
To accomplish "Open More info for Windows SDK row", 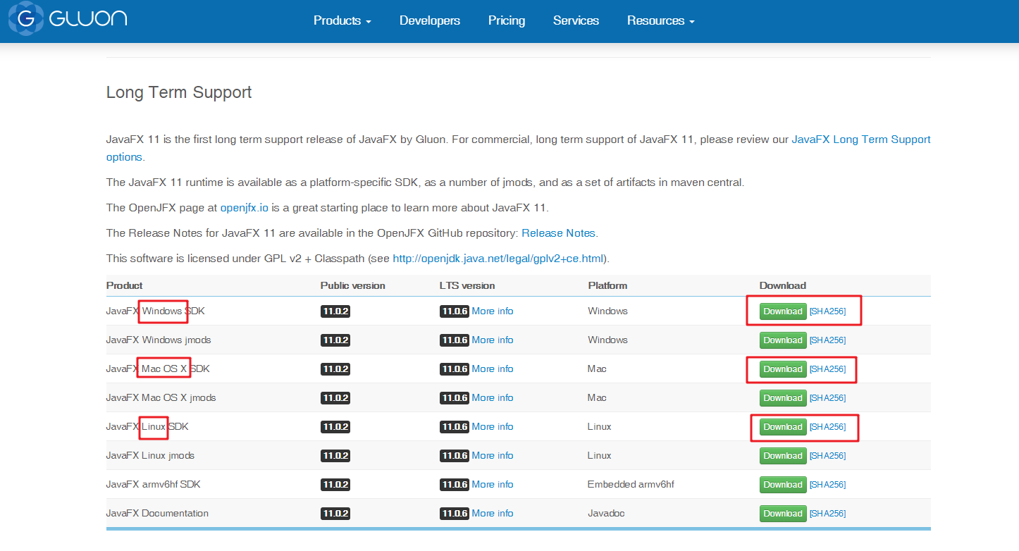I will click(x=493, y=311).
